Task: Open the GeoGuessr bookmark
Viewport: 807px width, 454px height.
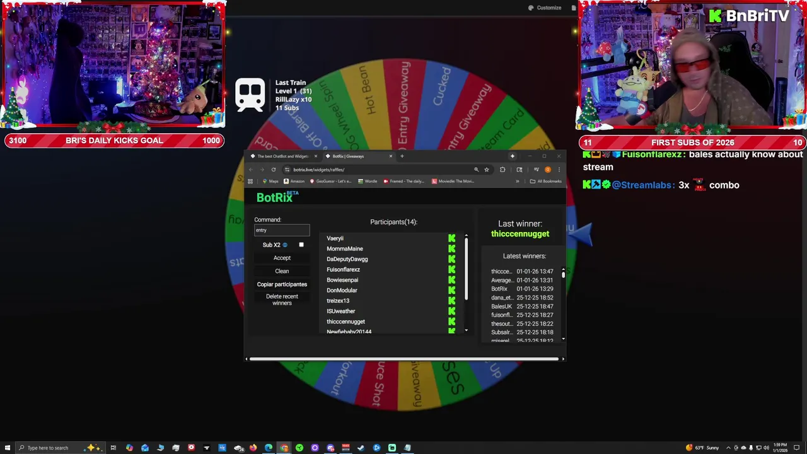Action: (330, 182)
